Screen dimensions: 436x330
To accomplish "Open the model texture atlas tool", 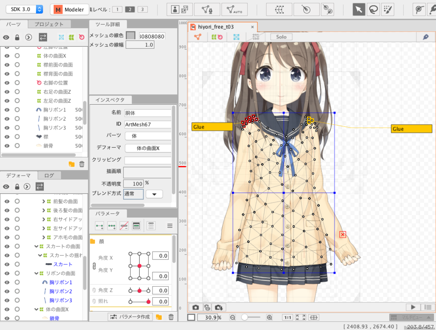I will [x=179, y=9].
